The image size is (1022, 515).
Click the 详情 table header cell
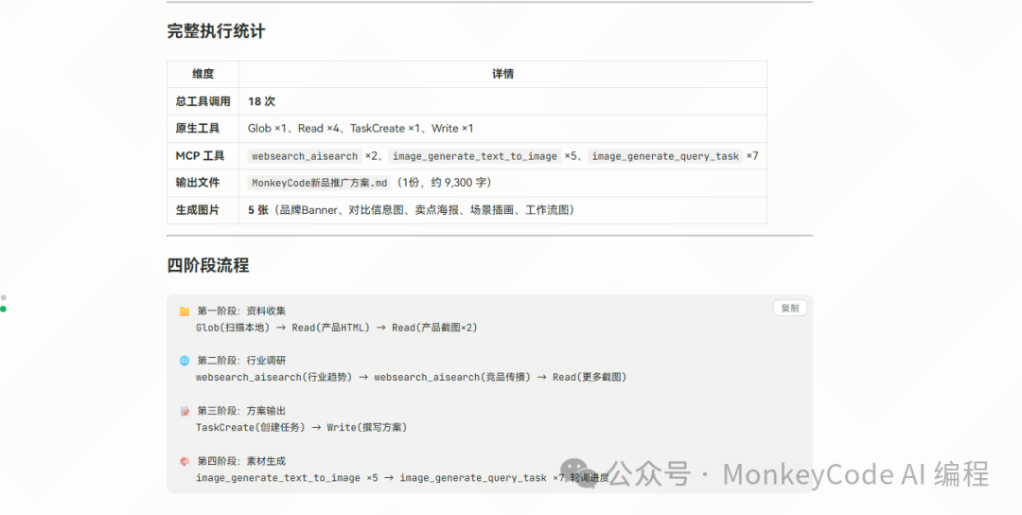[x=502, y=75]
